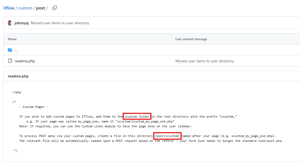Click the highlighted "xcustom folder" text
Screen dimensions: 300x164
137,117
